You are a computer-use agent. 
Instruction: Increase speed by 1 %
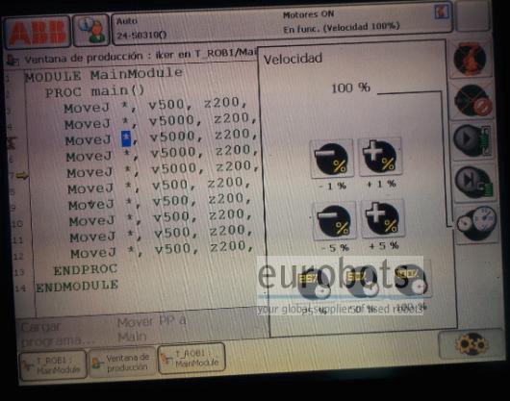click(x=380, y=157)
